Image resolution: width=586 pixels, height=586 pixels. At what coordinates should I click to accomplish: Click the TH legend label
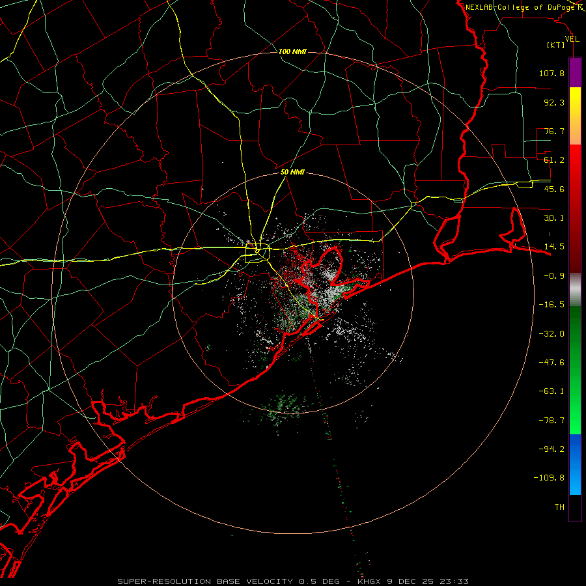tap(559, 507)
